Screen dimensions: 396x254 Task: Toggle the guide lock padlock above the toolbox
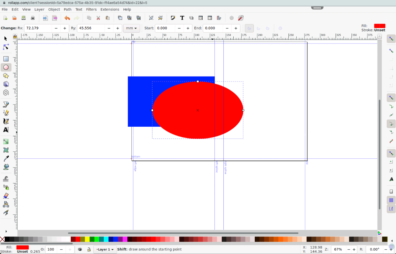pyautogui.click(x=15, y=36)
